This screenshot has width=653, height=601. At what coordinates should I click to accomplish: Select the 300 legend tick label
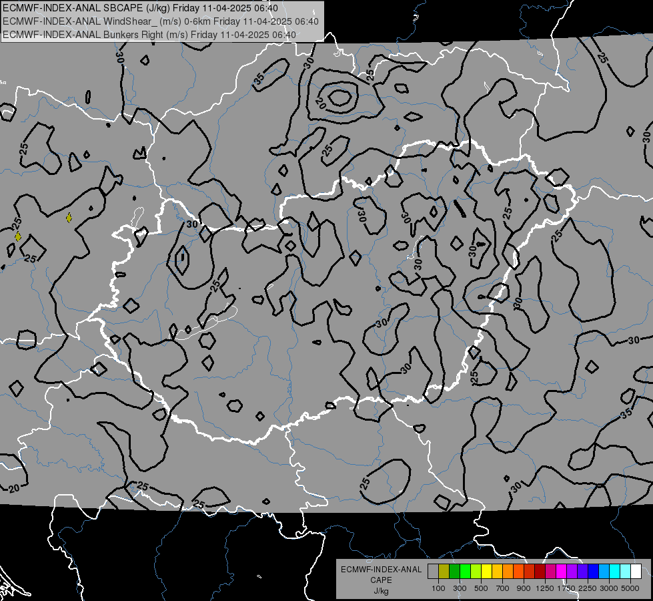coord(460,588)
